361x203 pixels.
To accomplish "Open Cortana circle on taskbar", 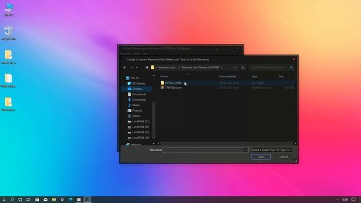I will pos(20,200).
